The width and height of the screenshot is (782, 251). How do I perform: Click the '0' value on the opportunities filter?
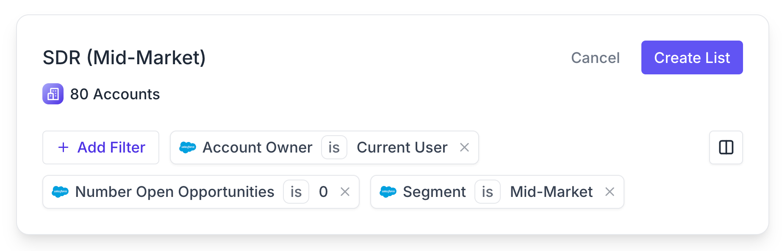click(323, 192)
